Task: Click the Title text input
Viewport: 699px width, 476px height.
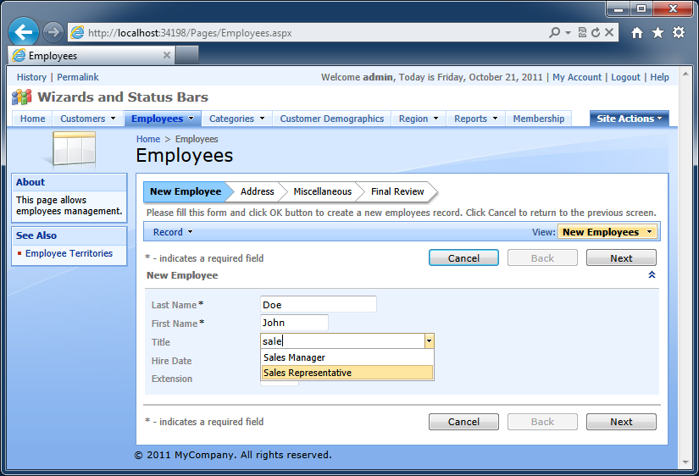Action: click(x=342, y=341)
